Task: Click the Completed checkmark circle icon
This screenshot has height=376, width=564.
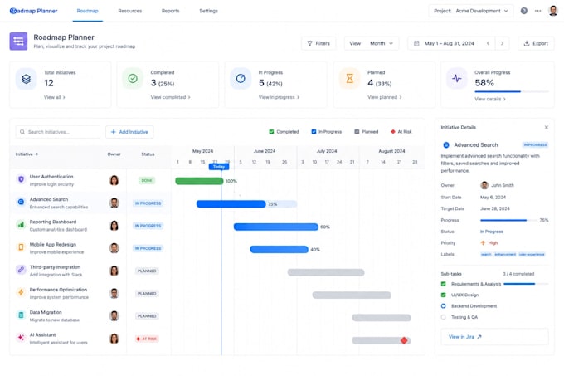Action: click(x=133, y=79)
